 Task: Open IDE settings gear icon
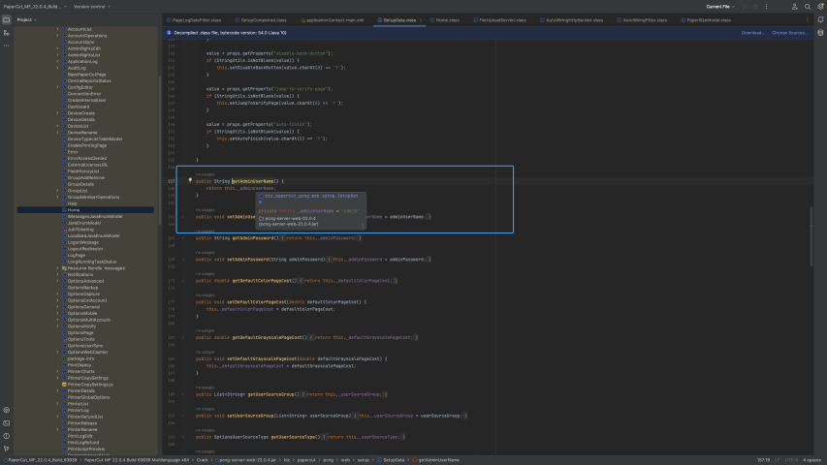click(820, 7)
